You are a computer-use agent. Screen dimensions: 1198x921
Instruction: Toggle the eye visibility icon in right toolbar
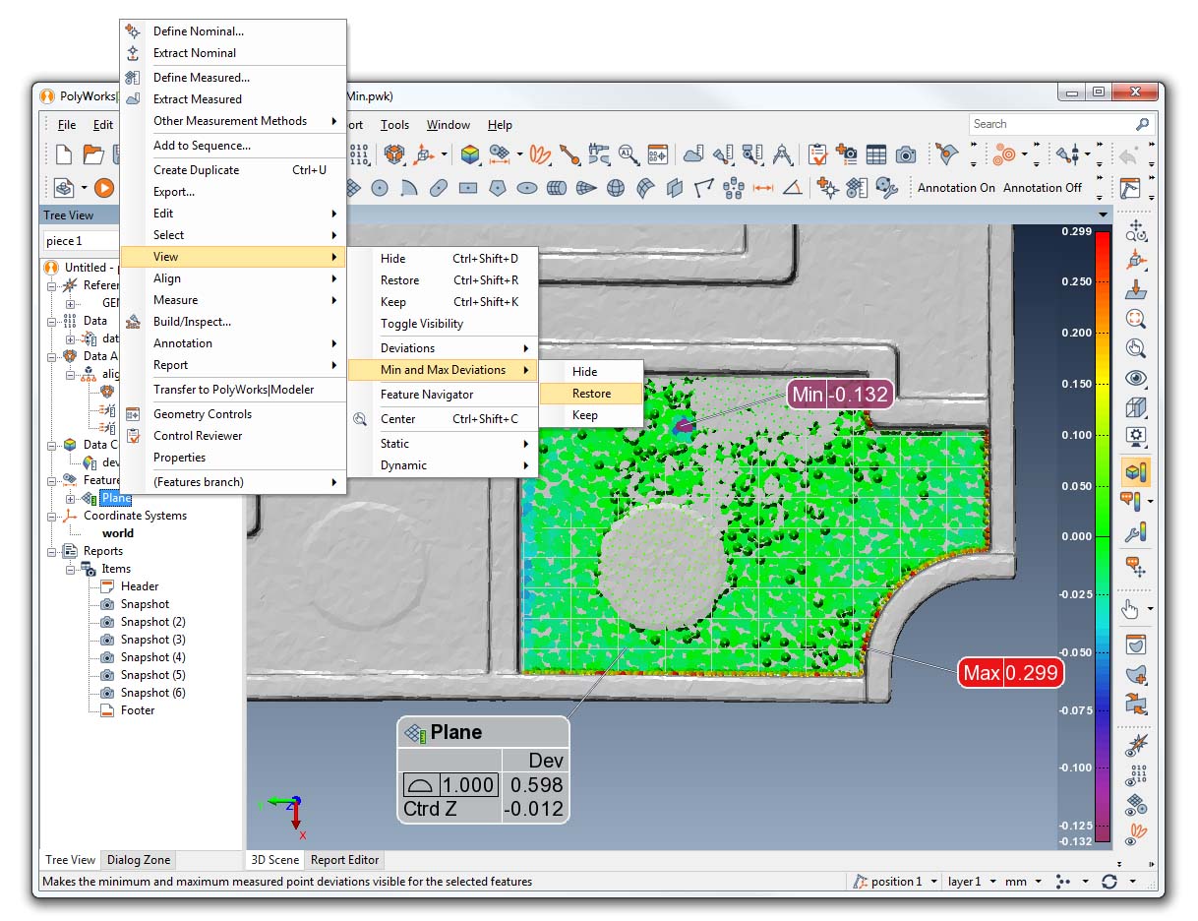point(1136,377)
